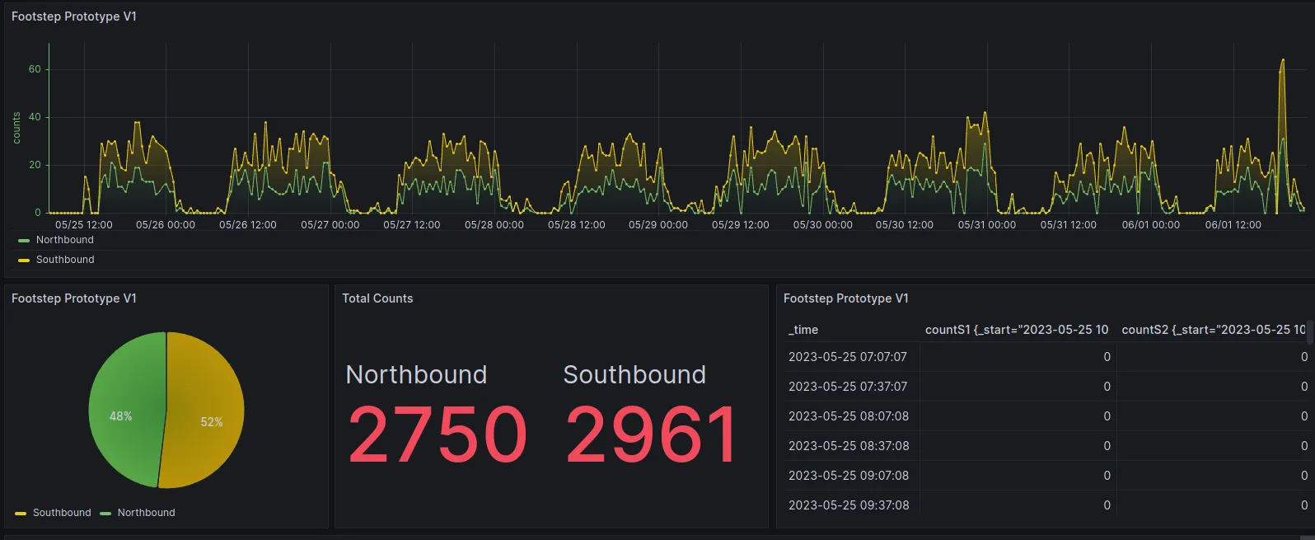Toggle Northbound in the pie chart legend
Screen dimensions: 1315x540
pyautogui.click(x=146, y=513)
